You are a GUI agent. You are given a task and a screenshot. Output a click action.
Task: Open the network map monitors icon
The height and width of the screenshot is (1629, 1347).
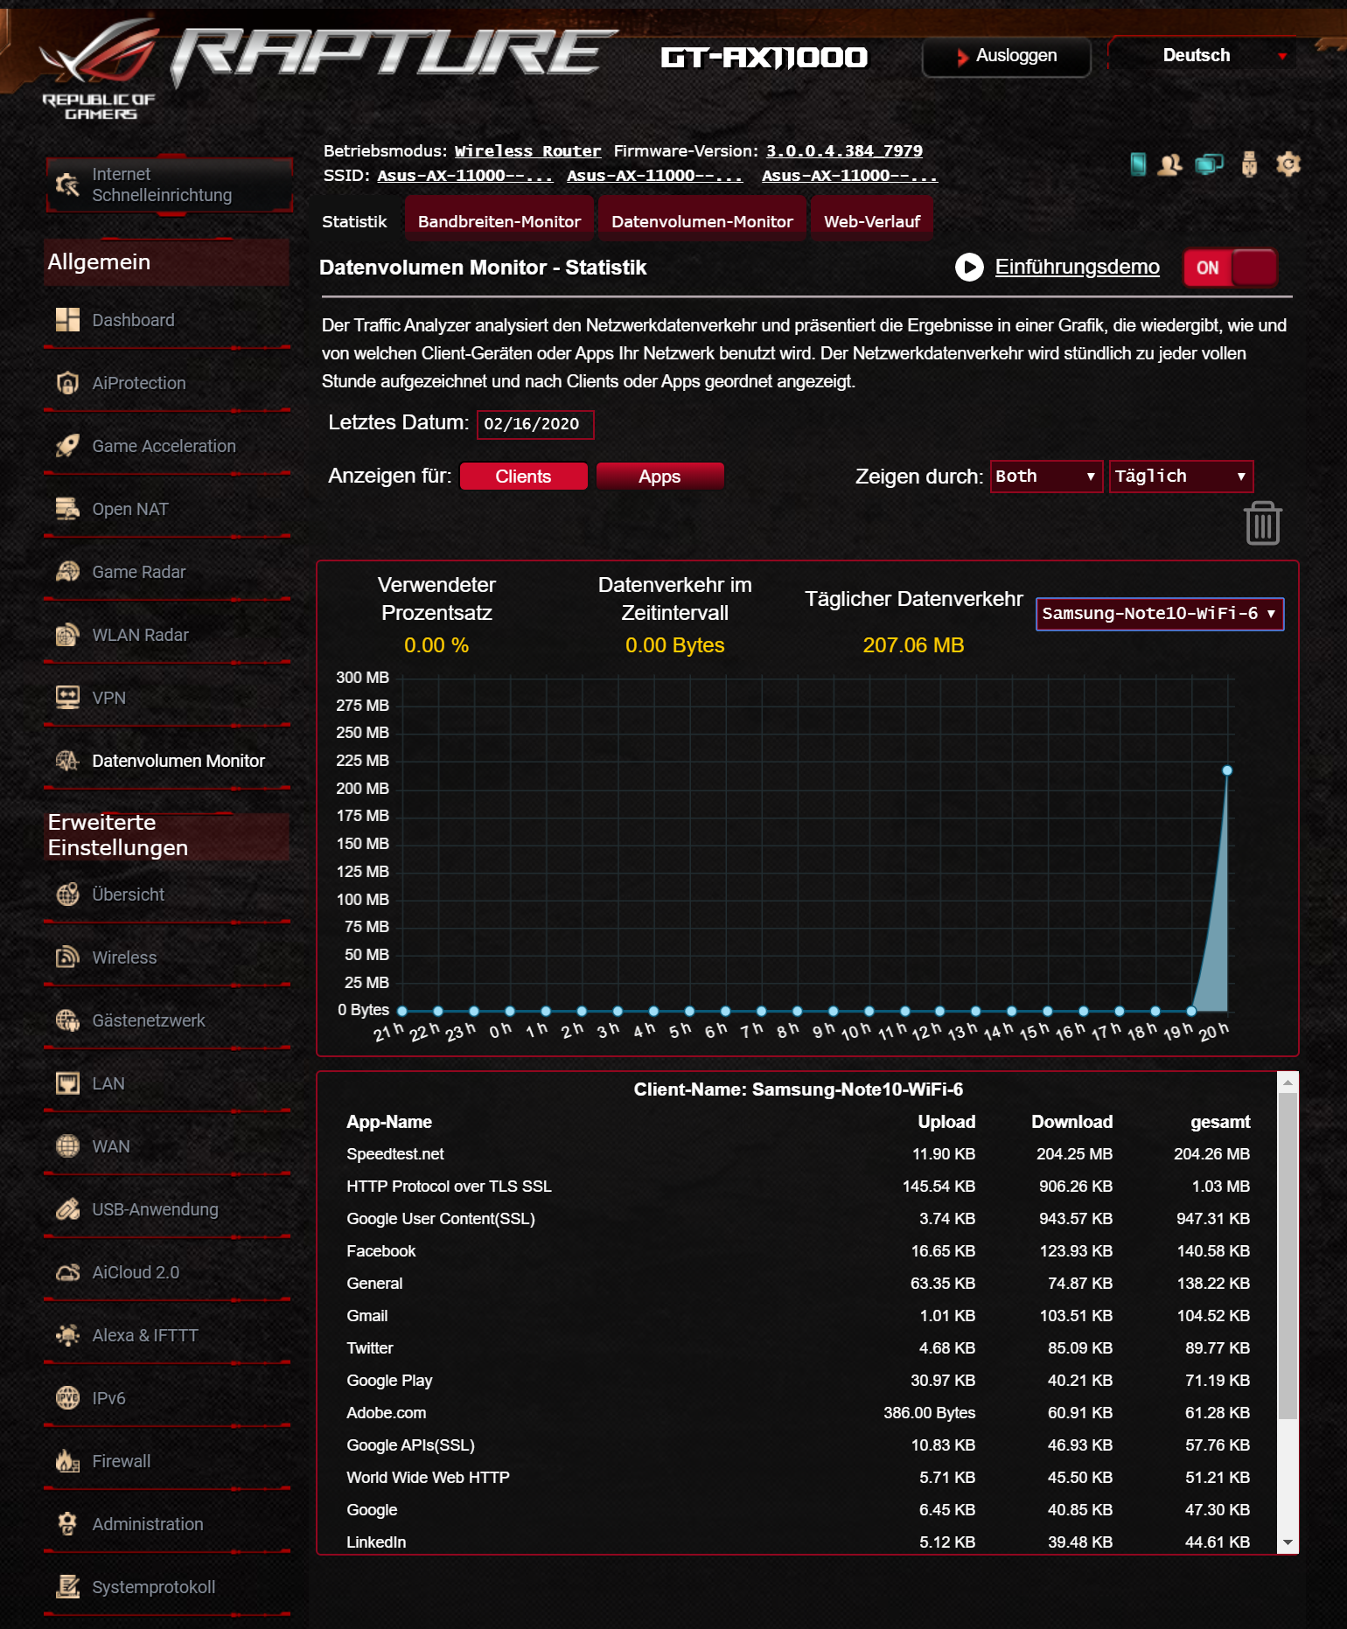1210,164
